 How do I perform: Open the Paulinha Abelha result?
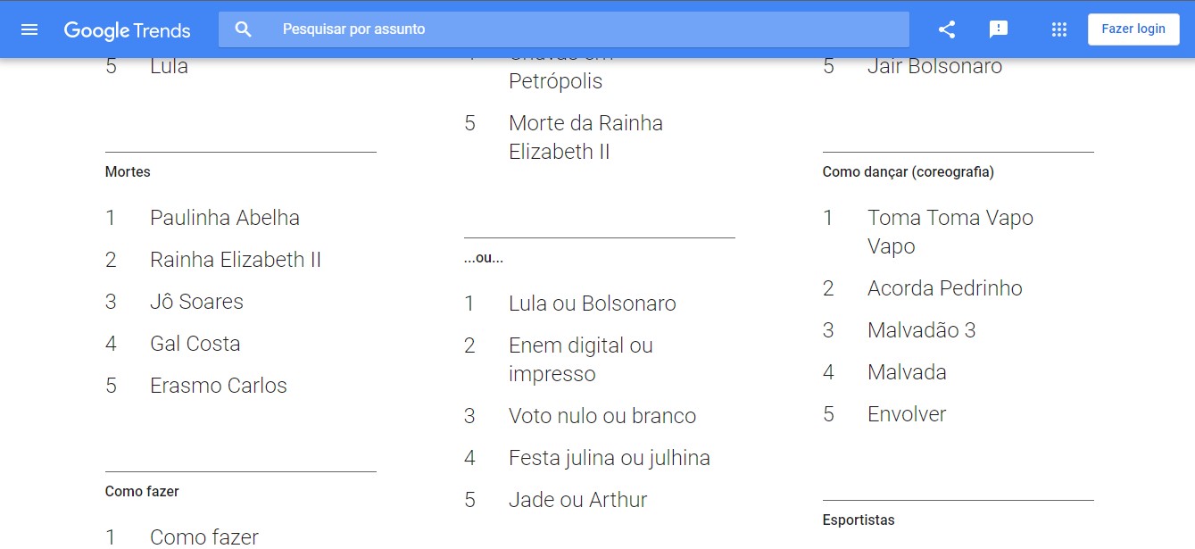[225, 218]
